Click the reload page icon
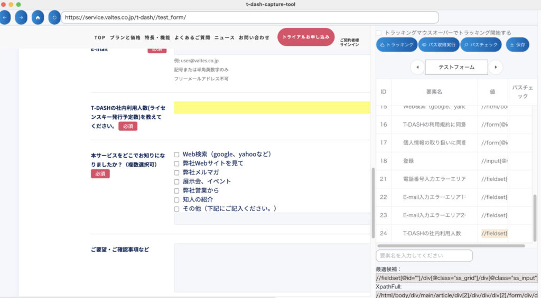The width and height of the screenshot is (541, 298). (54, 17)
